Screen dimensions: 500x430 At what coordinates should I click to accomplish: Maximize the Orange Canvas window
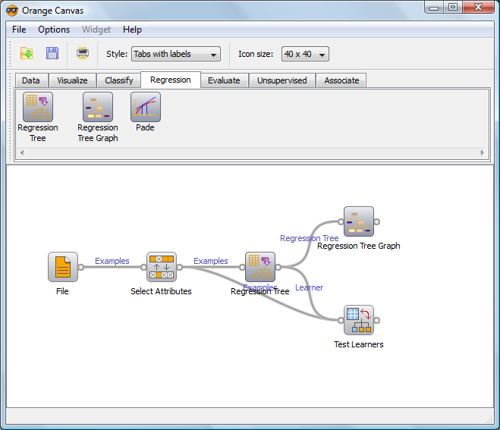point(453,8)
